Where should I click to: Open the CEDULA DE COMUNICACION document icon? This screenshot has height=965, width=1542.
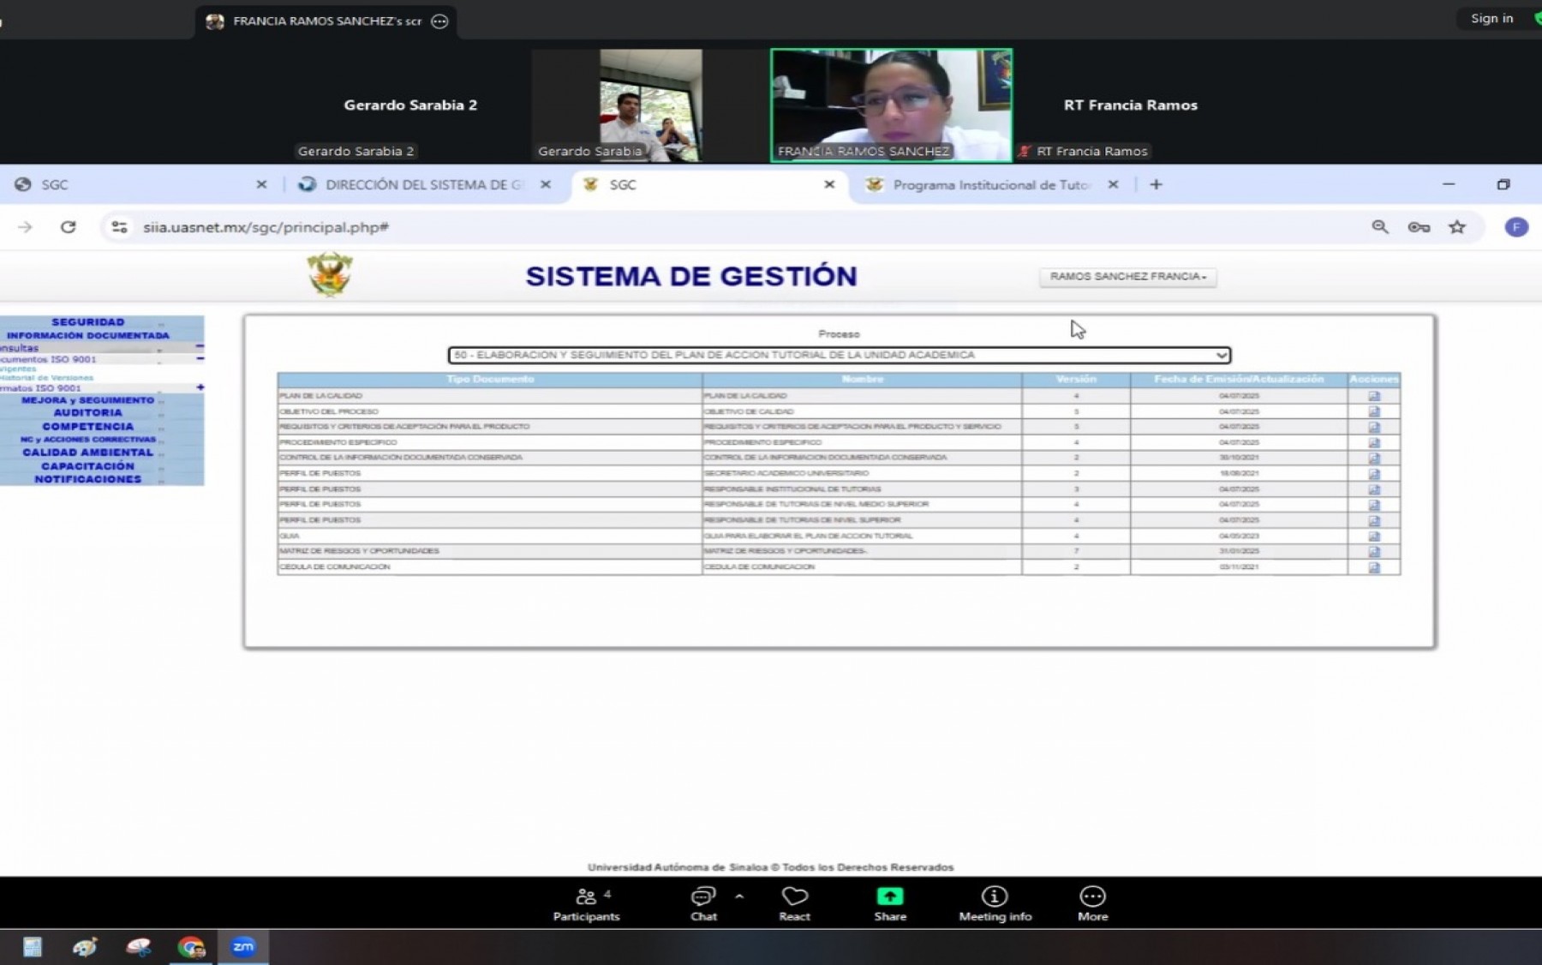point(1375,566)
